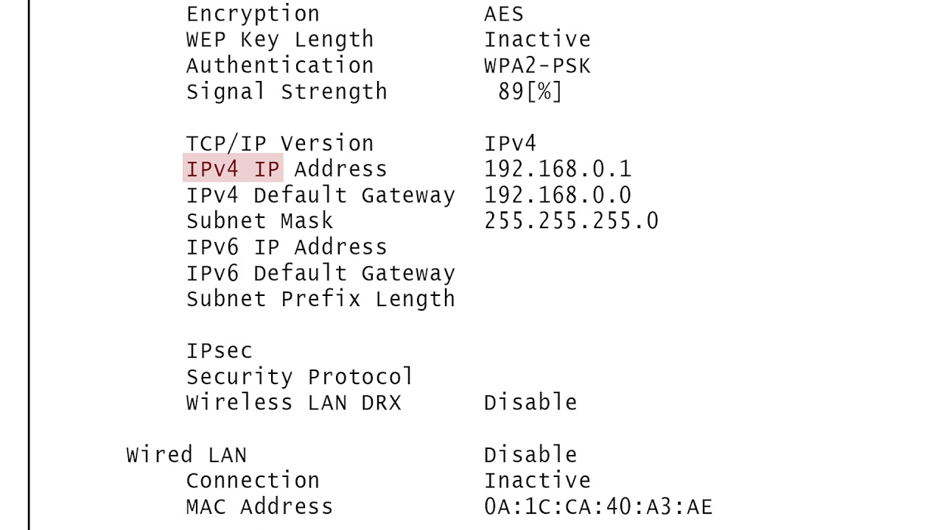Click the gateway value 192.168.0.0
This screenshot has width=943, height=530.
click(x=558, y=196)
